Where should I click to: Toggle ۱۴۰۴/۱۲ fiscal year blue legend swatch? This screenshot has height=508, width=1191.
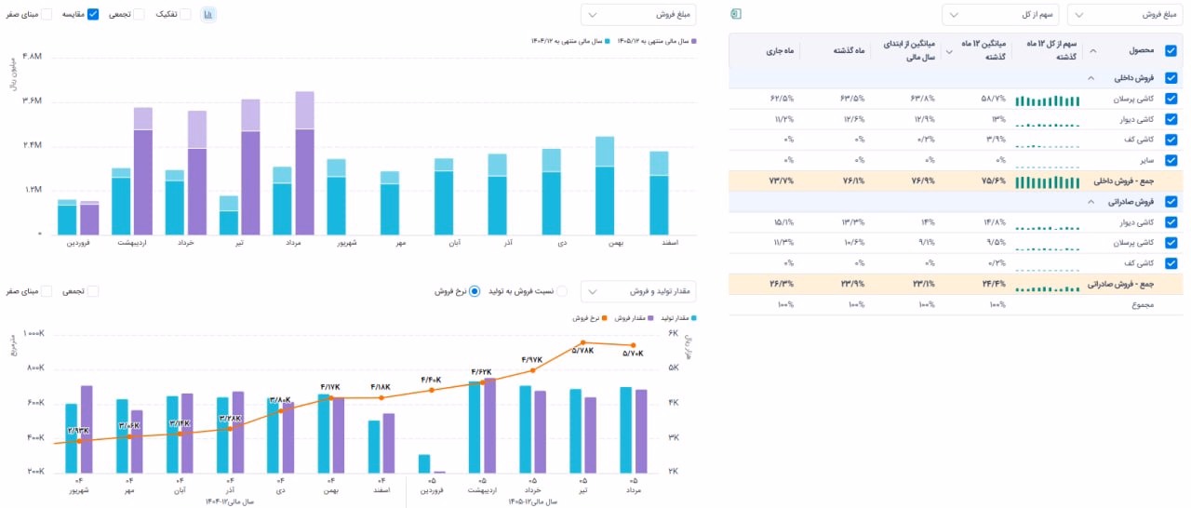pos(607,41)
